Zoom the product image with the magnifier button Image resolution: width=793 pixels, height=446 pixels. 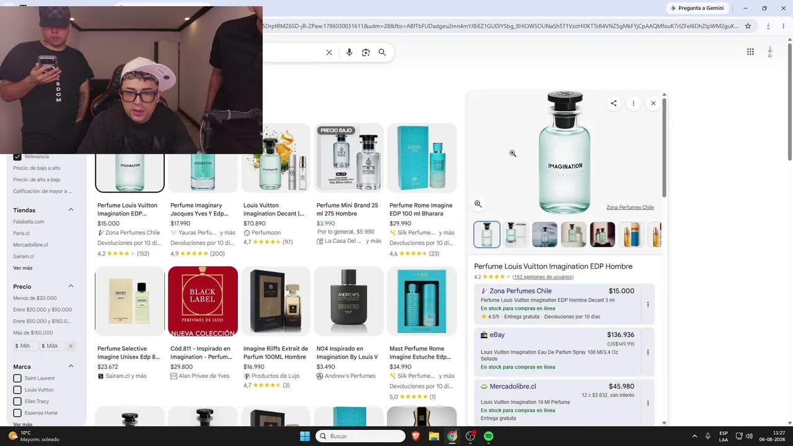478,204
